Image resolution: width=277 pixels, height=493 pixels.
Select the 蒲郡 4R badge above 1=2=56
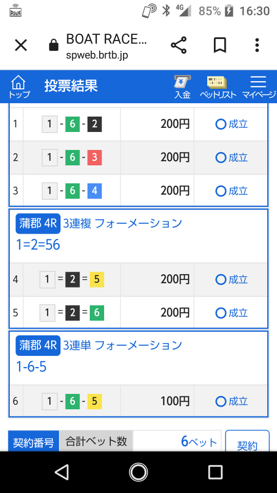tap(38, 223)
